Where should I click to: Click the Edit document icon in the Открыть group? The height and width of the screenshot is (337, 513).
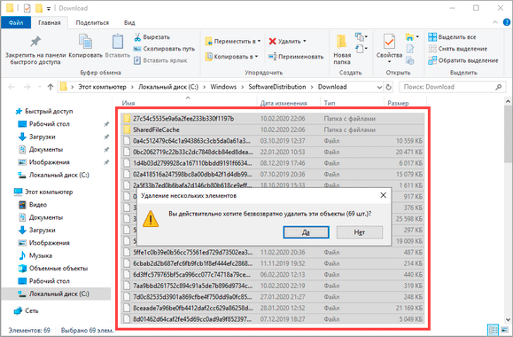point(410,49)
